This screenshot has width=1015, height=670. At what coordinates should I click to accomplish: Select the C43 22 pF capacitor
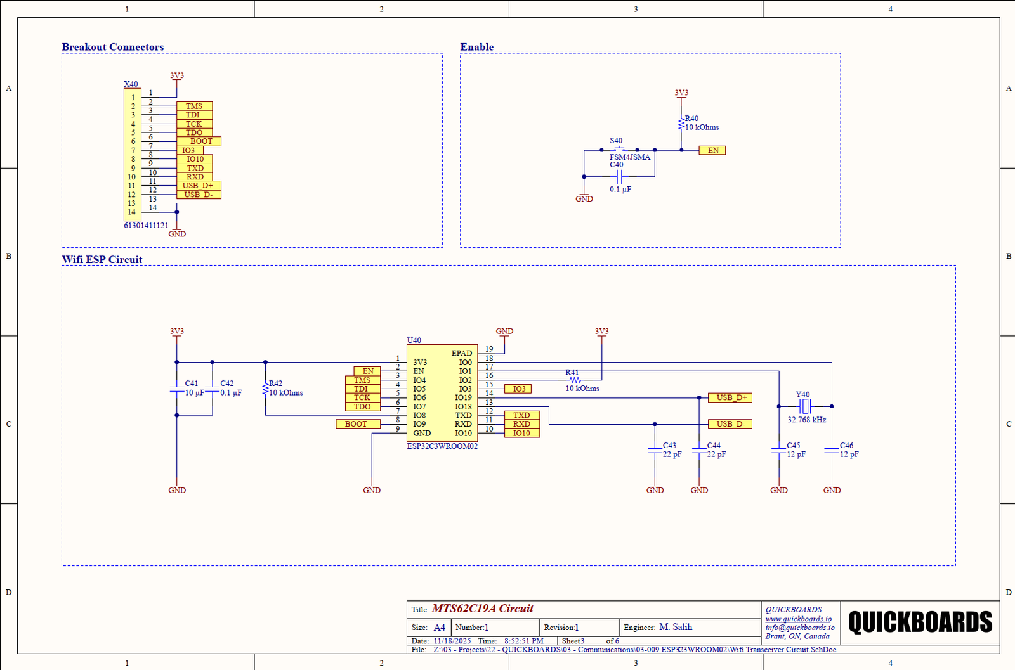click(655, 450)
